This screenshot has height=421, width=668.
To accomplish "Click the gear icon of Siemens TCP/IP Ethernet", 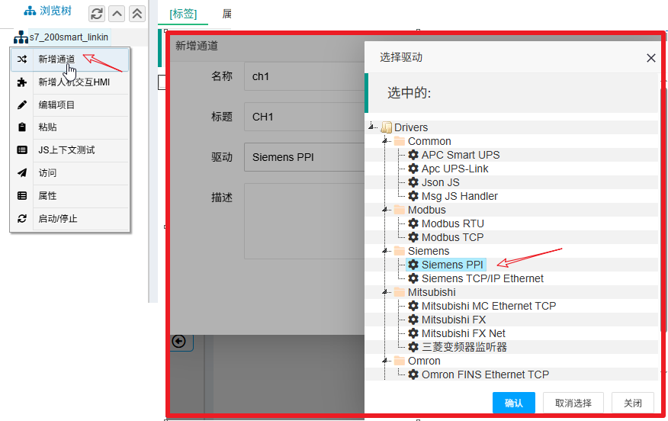I will [x=413, y=278].
